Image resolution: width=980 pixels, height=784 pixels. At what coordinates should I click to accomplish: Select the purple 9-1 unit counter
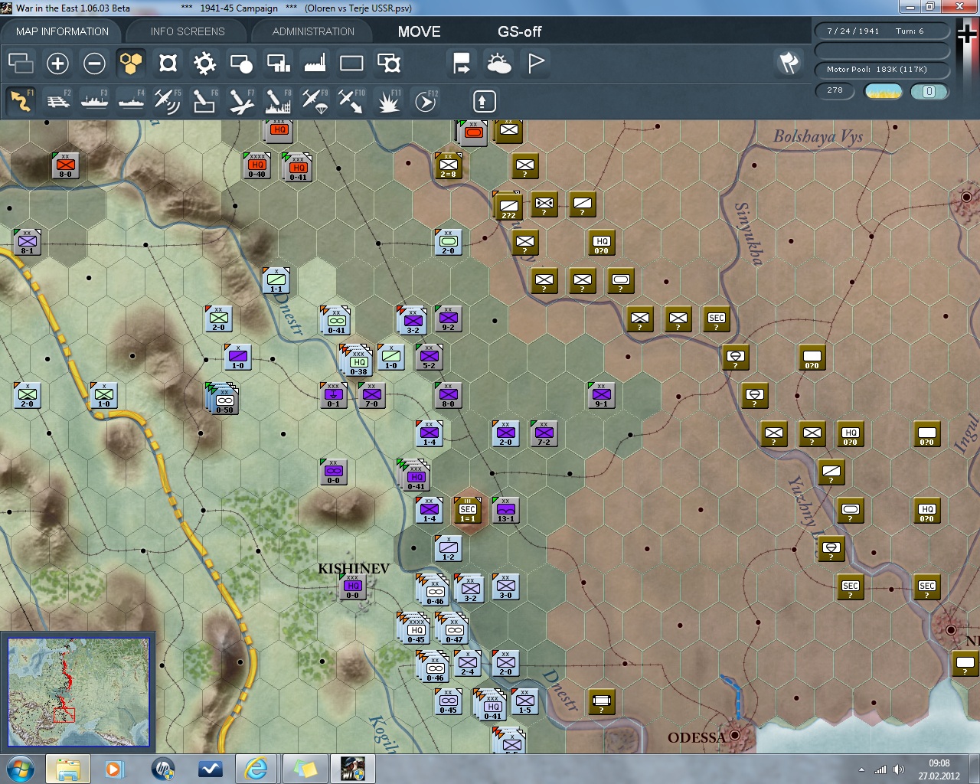601,395
